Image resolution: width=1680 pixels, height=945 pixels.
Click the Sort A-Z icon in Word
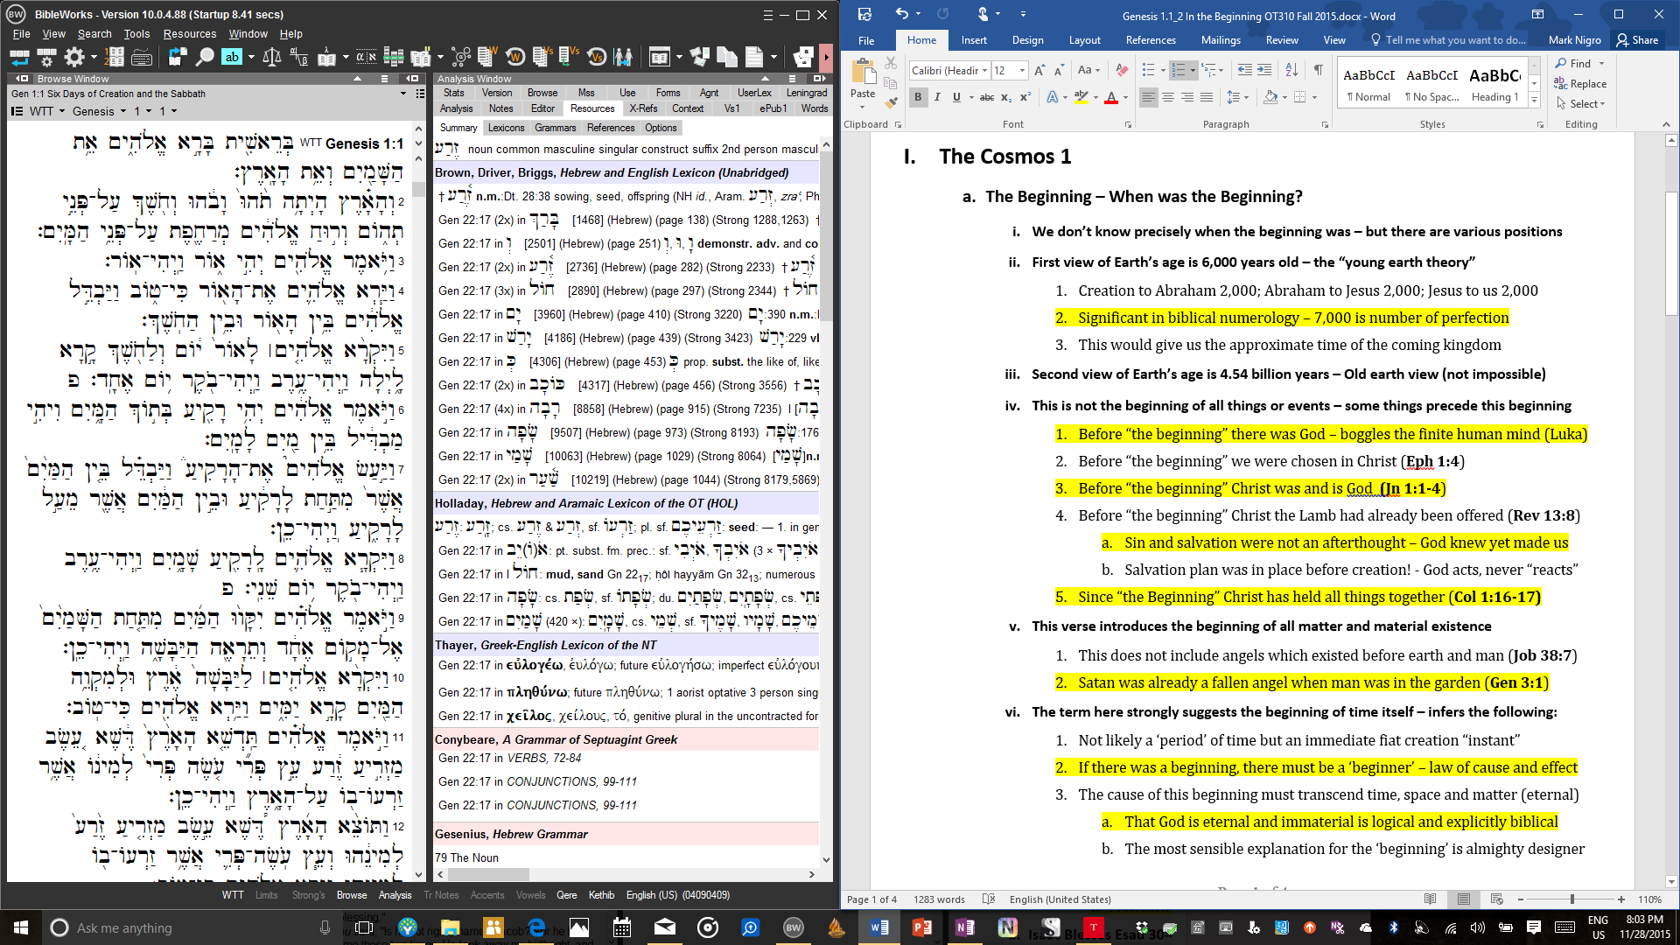coord(1291,70)
